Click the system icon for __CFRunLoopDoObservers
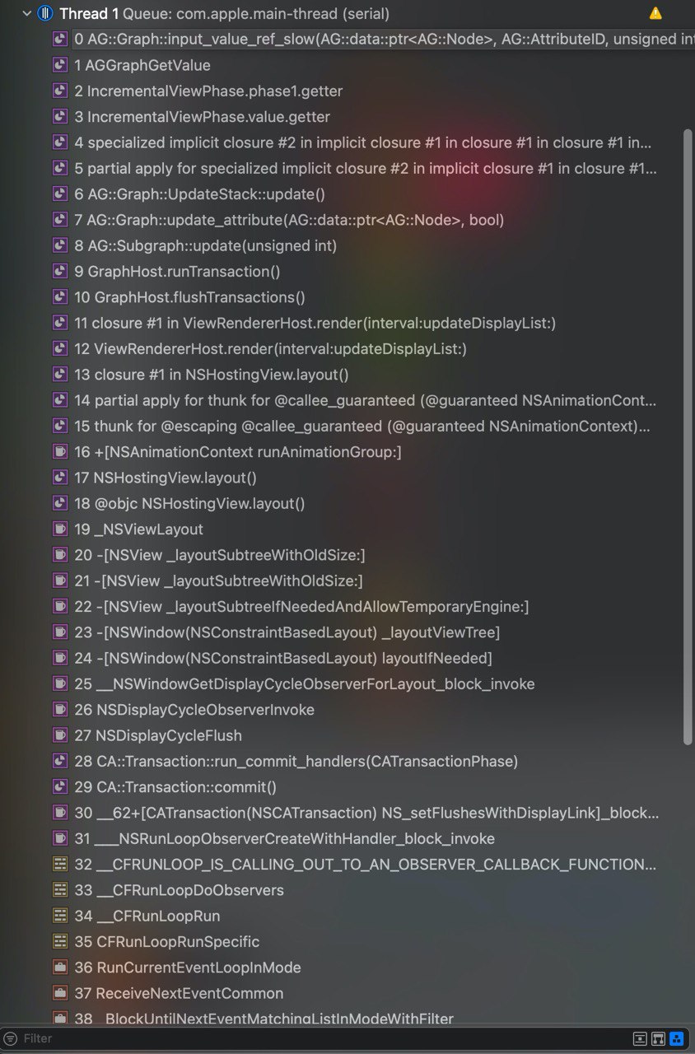 (59, 890)
